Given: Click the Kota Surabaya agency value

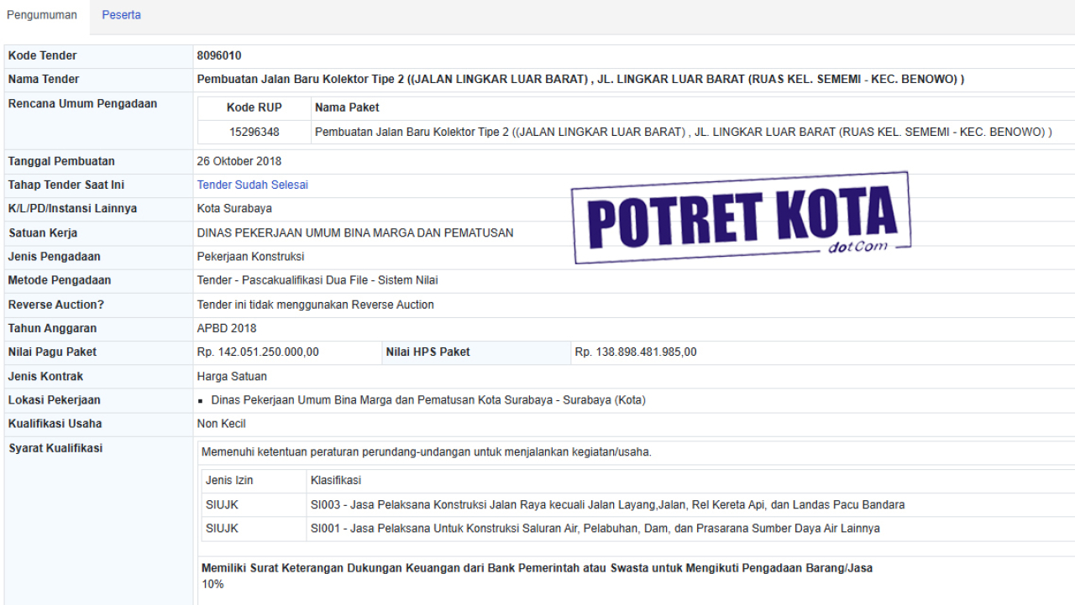Looking at the screenshot, I should pos(234,208).
